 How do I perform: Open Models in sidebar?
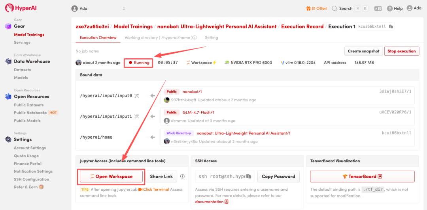(21, 77)
